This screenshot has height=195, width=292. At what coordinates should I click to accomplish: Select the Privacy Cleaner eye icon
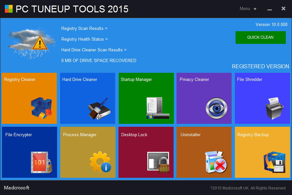tap(216, 108)
